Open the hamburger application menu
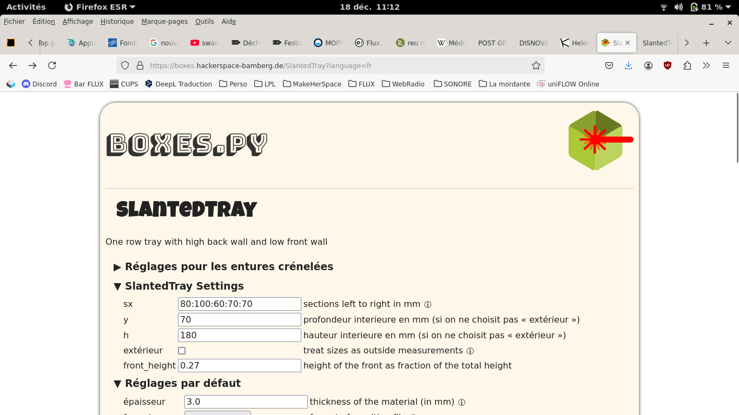 click(725, 65)
